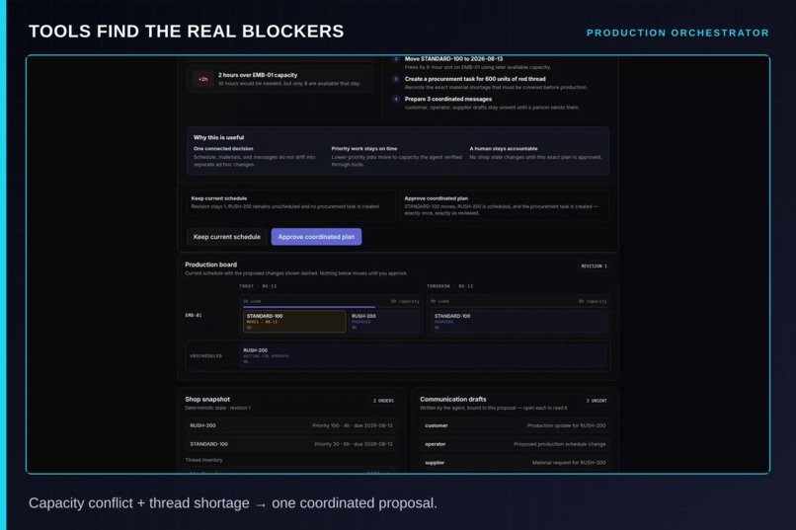The width and height of the screenshot is (796, 530).
Task: Click the Approve coordinated plan button
Action: point(316,237)
